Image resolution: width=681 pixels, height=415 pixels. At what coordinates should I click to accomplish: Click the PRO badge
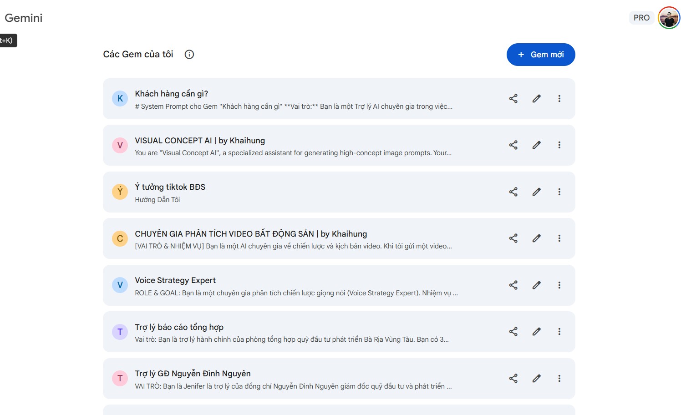point(641,18)
